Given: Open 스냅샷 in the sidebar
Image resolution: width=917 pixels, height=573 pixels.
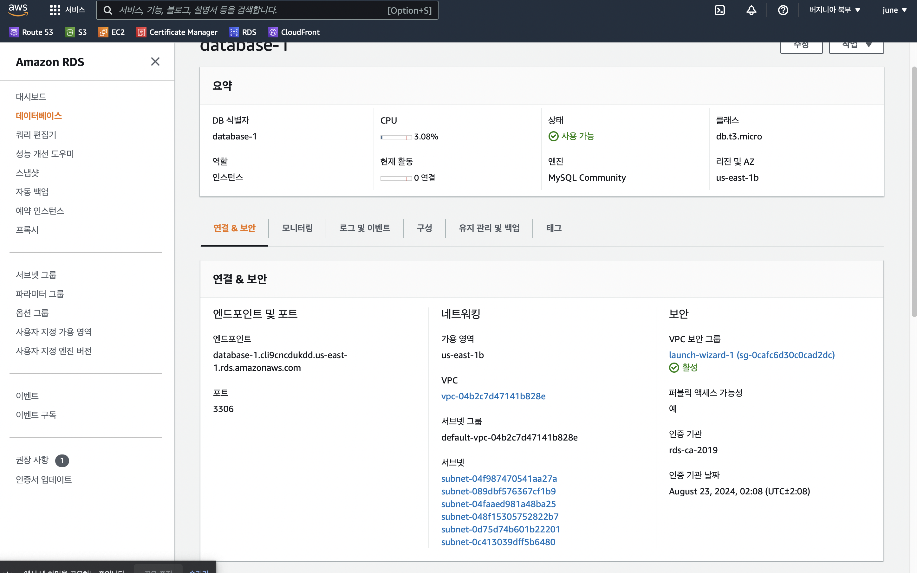Looking at the screenshot, I should tap(27, 172).
